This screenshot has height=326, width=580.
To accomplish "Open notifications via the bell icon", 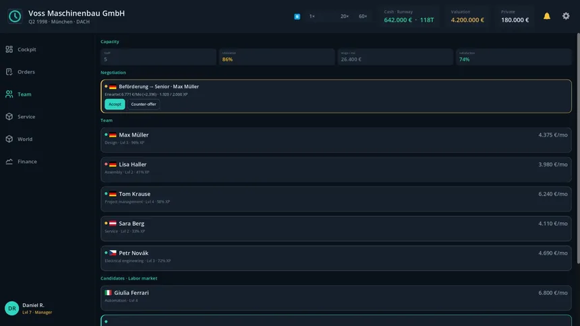I will (547, 16).
